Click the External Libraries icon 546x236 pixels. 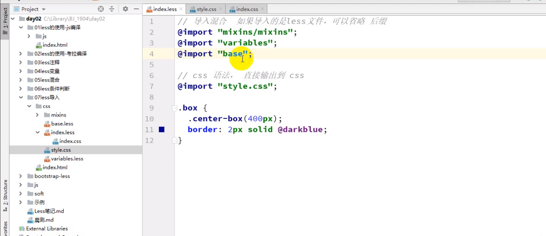[x=22, y=229]
